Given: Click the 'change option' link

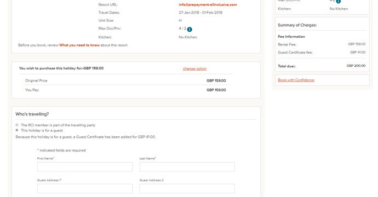Looking at the screenshot, I should [x=194, y=68].
